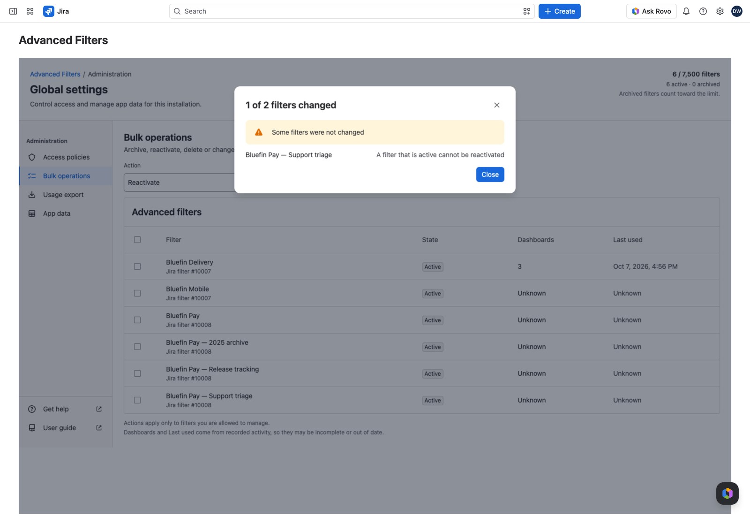Close the dialog with the X icon
This screenshot has height=516, width=750.
click(x=497, y=105)
